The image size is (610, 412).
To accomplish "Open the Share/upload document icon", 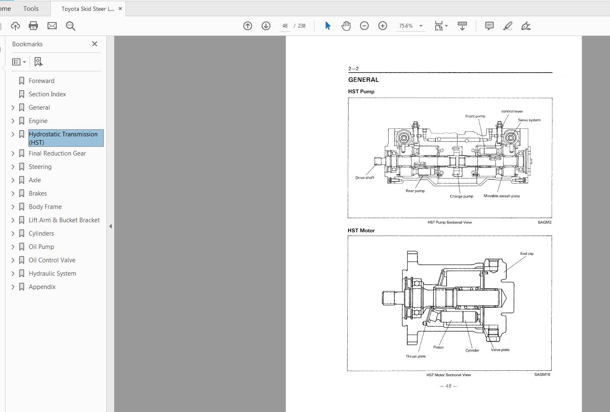I will [x=15, y=26].
